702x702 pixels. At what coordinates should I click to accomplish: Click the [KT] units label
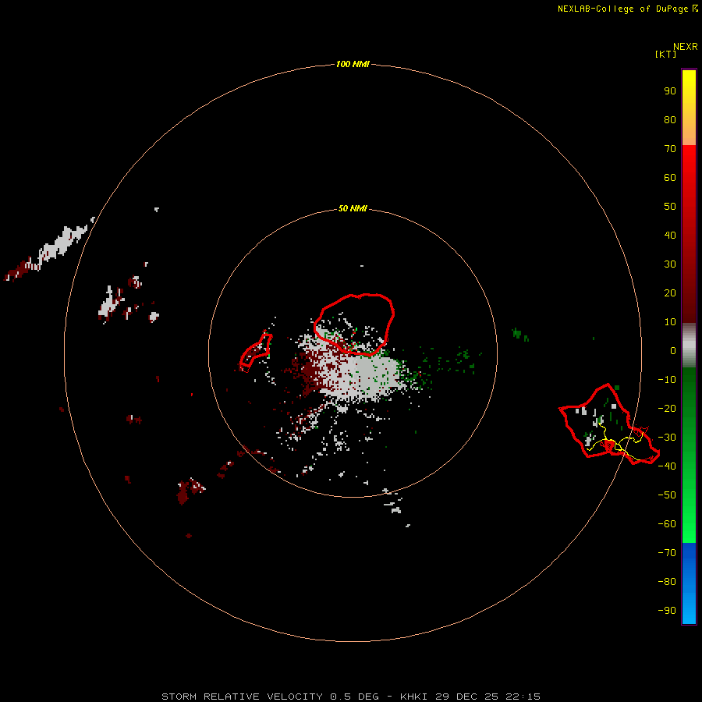(666, 54)
